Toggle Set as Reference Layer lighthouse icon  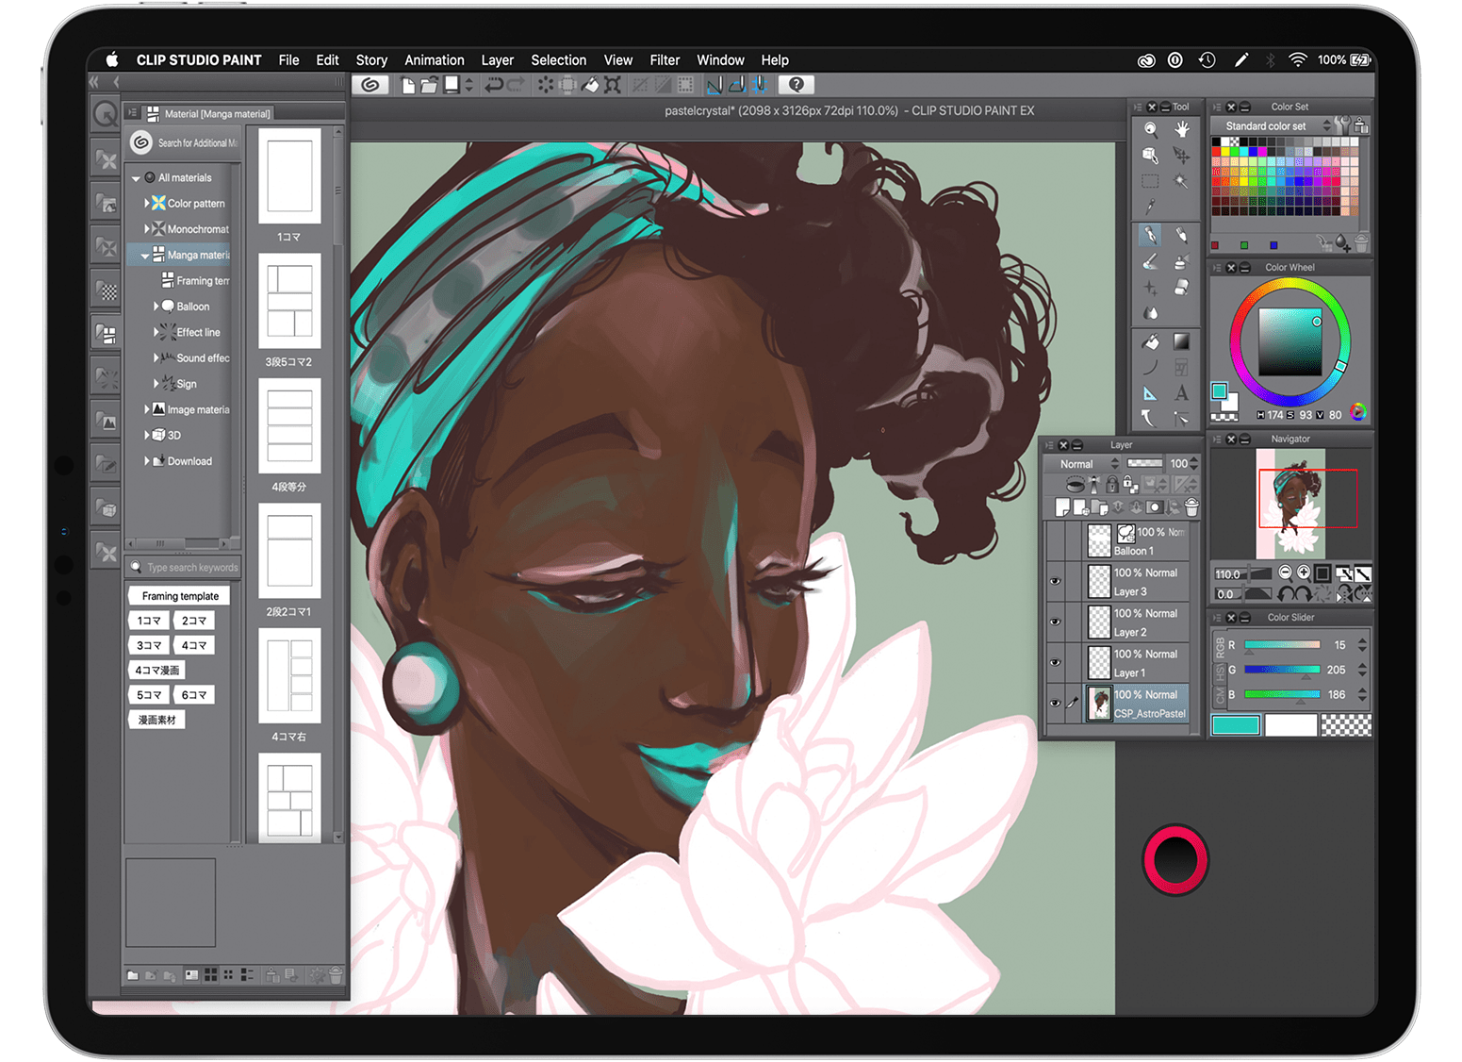[1094, 485]
